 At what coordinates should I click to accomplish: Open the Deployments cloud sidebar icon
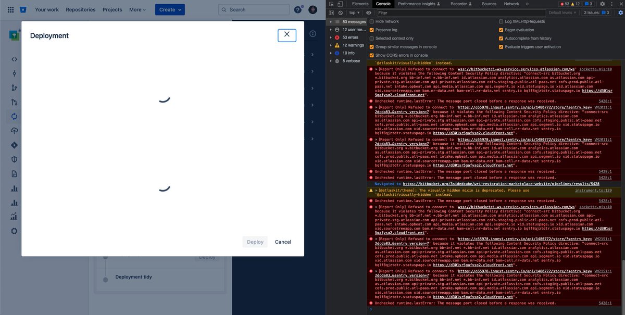coord(14,131)
